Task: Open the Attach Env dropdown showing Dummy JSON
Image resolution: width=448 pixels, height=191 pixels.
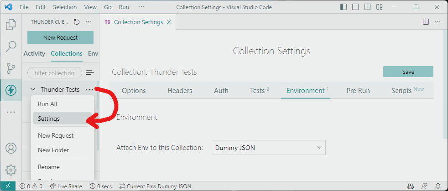Action: click(x=269, y=148)
